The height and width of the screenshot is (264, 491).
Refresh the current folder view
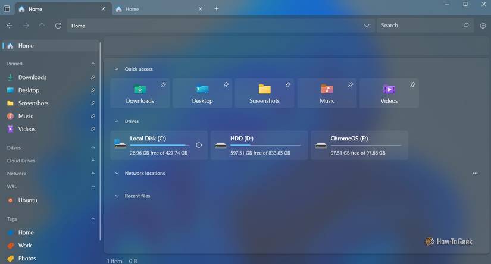(58, 26)
